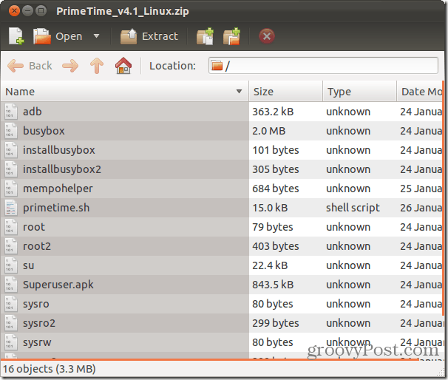
Task: Select the sysro file name
Action: (35, 304)
